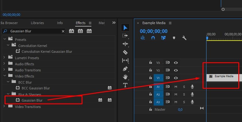Screen dimensions: 242x122
Task: Toggle lock on track V2
Action: [150, 70]
